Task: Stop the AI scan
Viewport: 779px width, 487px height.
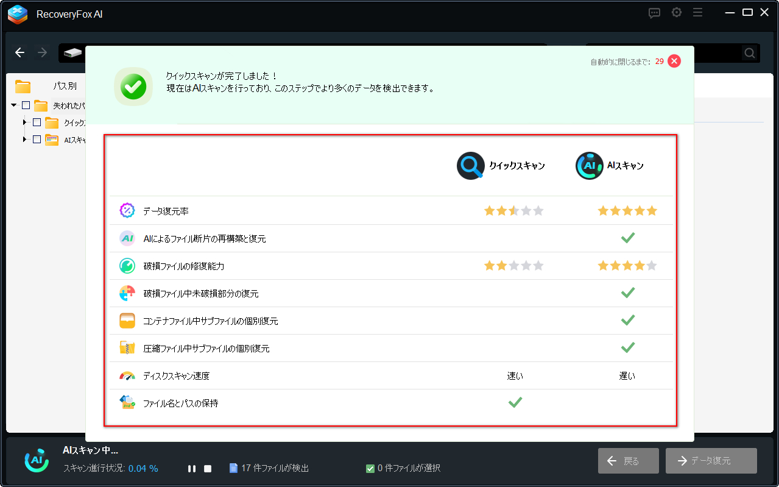Action: 208,469
